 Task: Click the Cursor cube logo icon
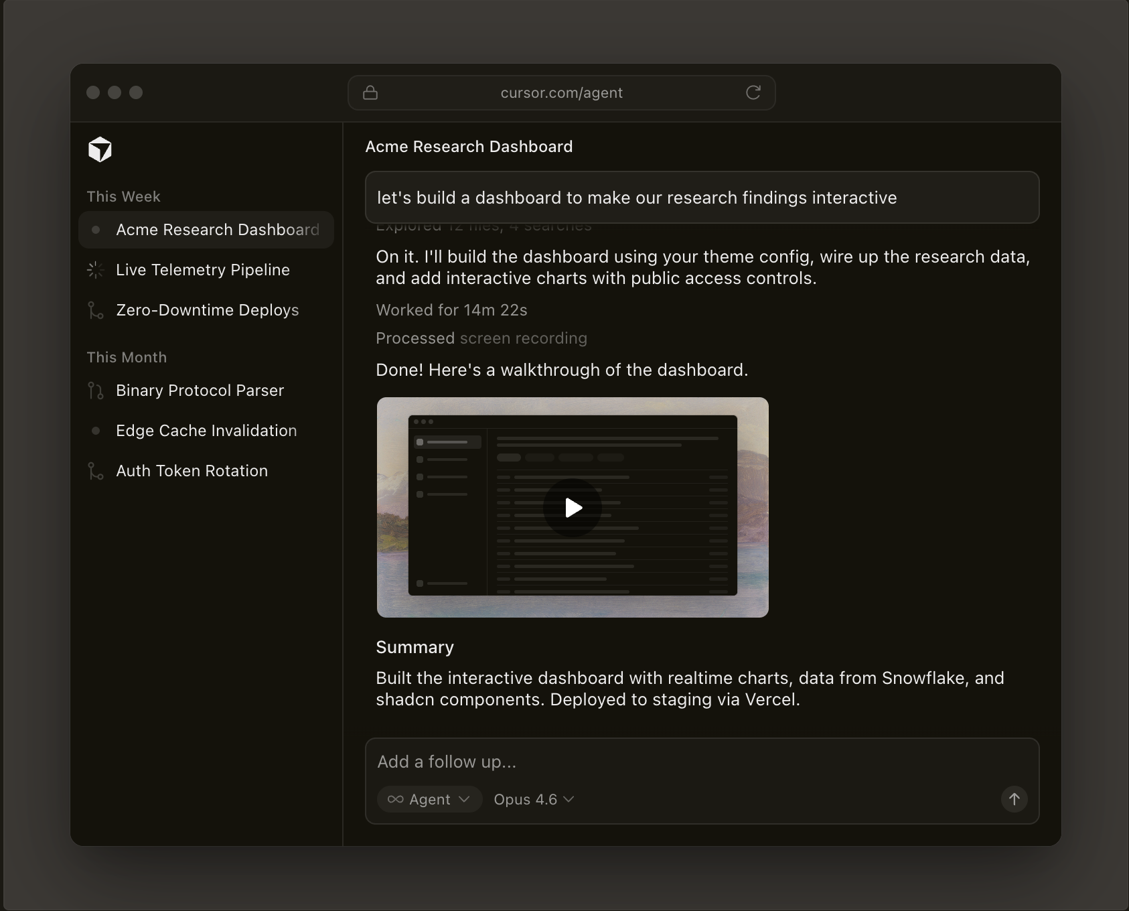click(100, 149)
